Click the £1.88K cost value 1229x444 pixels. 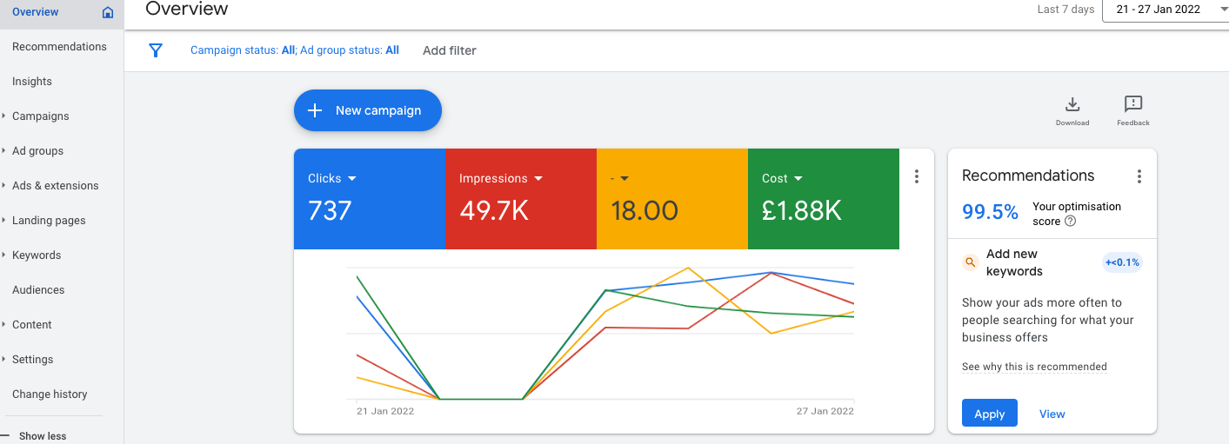pyautogui.click(x=802, y=211)
